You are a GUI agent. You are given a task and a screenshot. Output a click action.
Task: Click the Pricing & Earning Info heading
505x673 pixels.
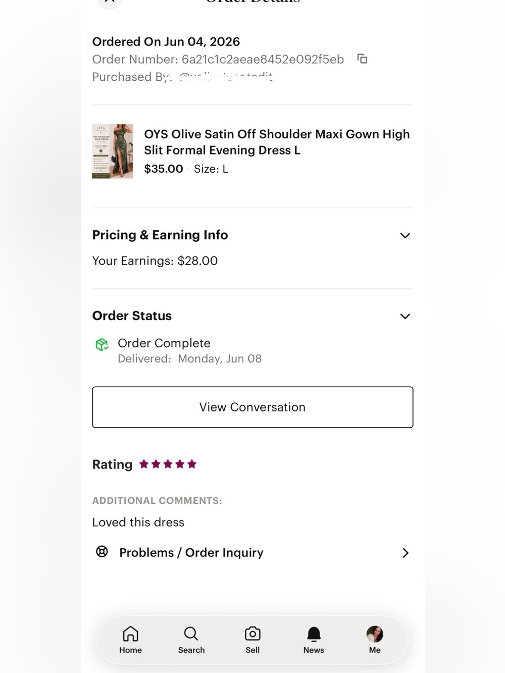point(160,235)
